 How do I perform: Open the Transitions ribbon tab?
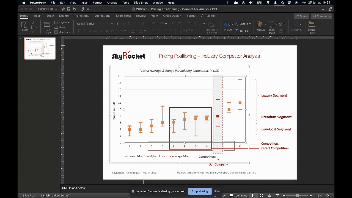click(x=82, y=16)
